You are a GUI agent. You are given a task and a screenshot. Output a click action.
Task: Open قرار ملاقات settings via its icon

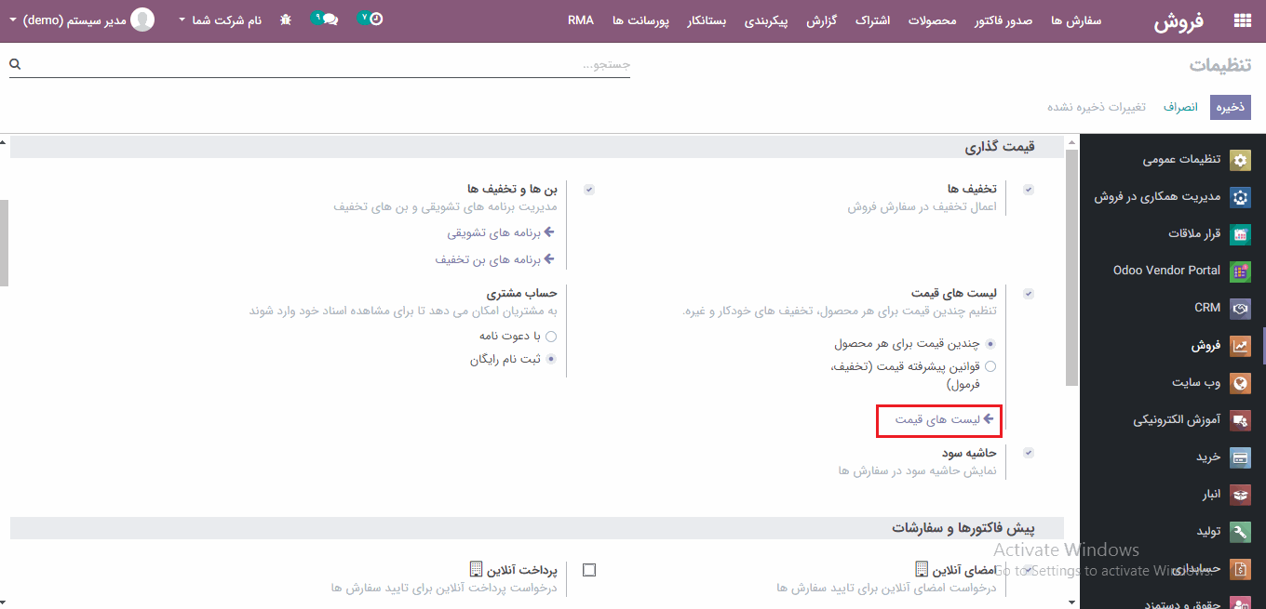(1239, 233)
